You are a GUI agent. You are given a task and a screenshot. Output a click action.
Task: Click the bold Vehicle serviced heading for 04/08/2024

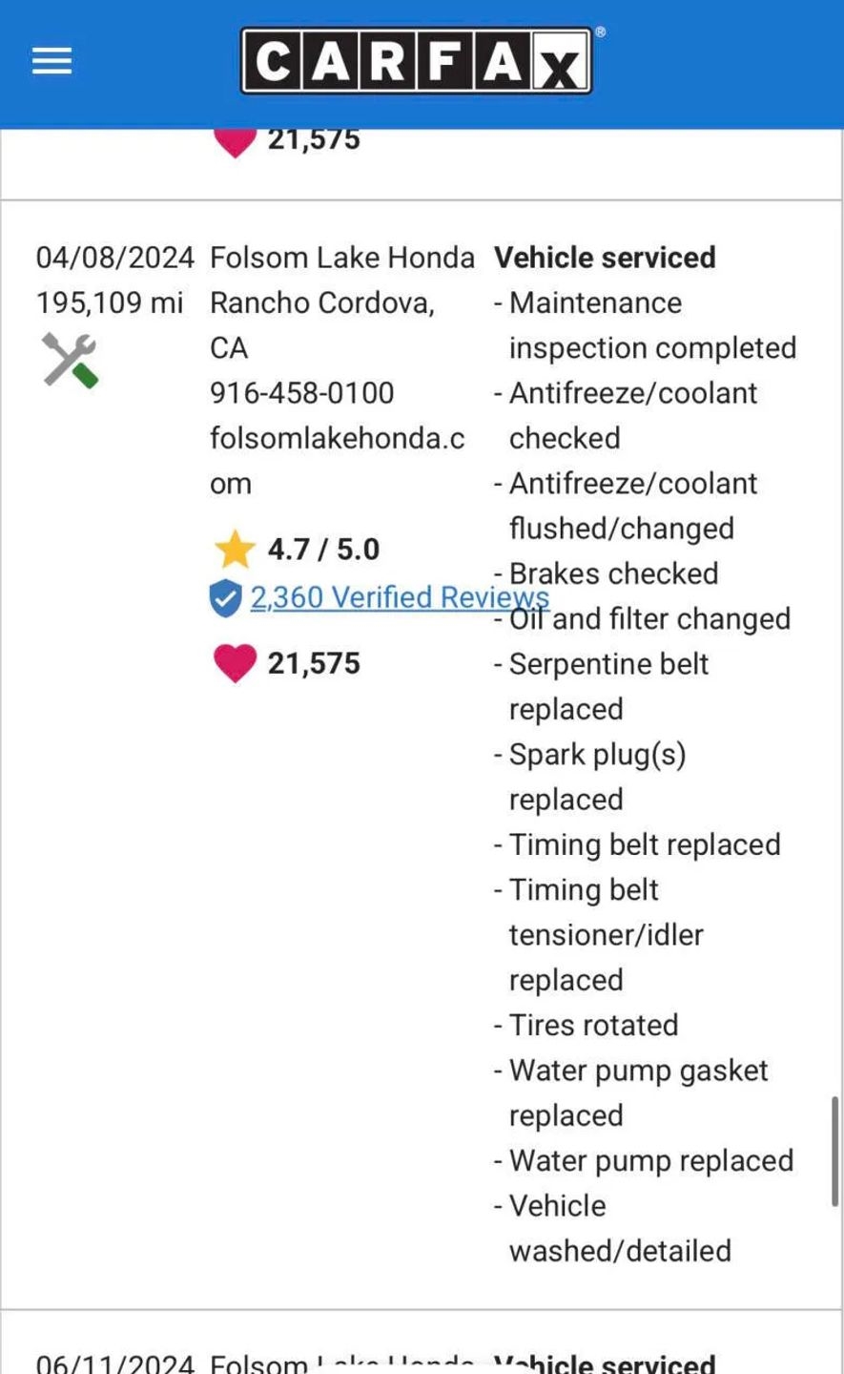pos(605,258)
